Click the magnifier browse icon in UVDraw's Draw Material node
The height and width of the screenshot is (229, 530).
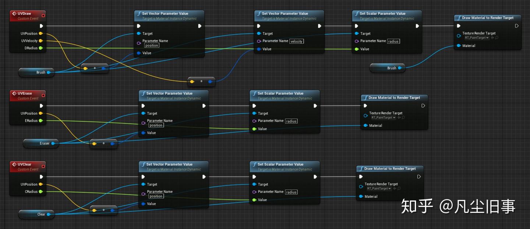497,38
